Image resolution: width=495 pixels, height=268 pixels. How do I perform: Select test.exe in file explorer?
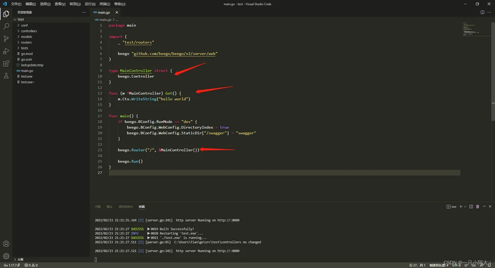51,76
